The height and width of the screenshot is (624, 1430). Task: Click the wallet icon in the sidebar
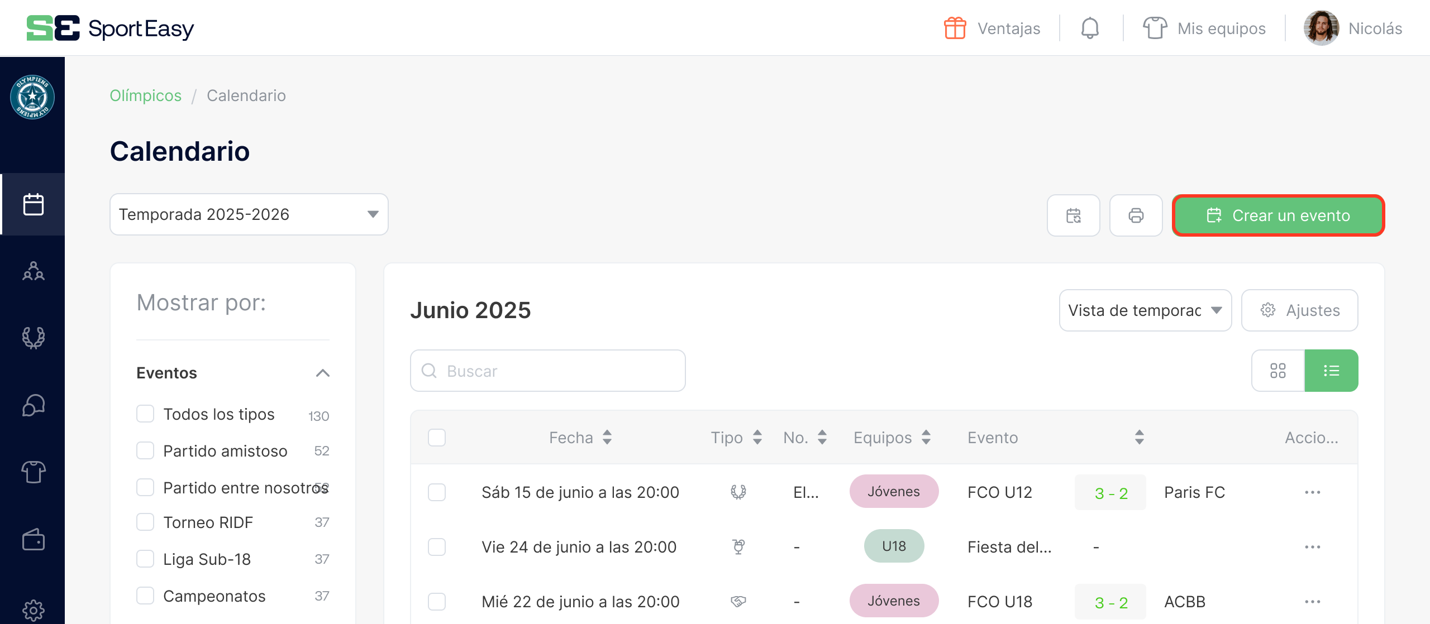34,540
